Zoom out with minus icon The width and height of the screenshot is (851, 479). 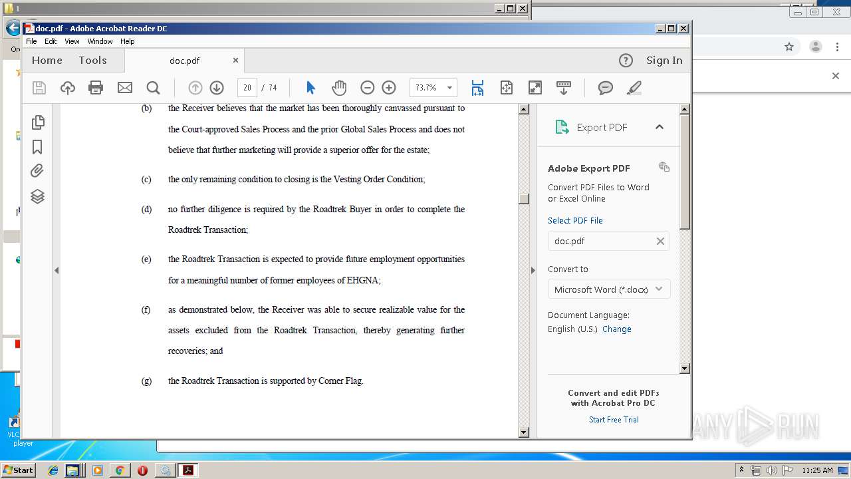click(x=368, y=88)
